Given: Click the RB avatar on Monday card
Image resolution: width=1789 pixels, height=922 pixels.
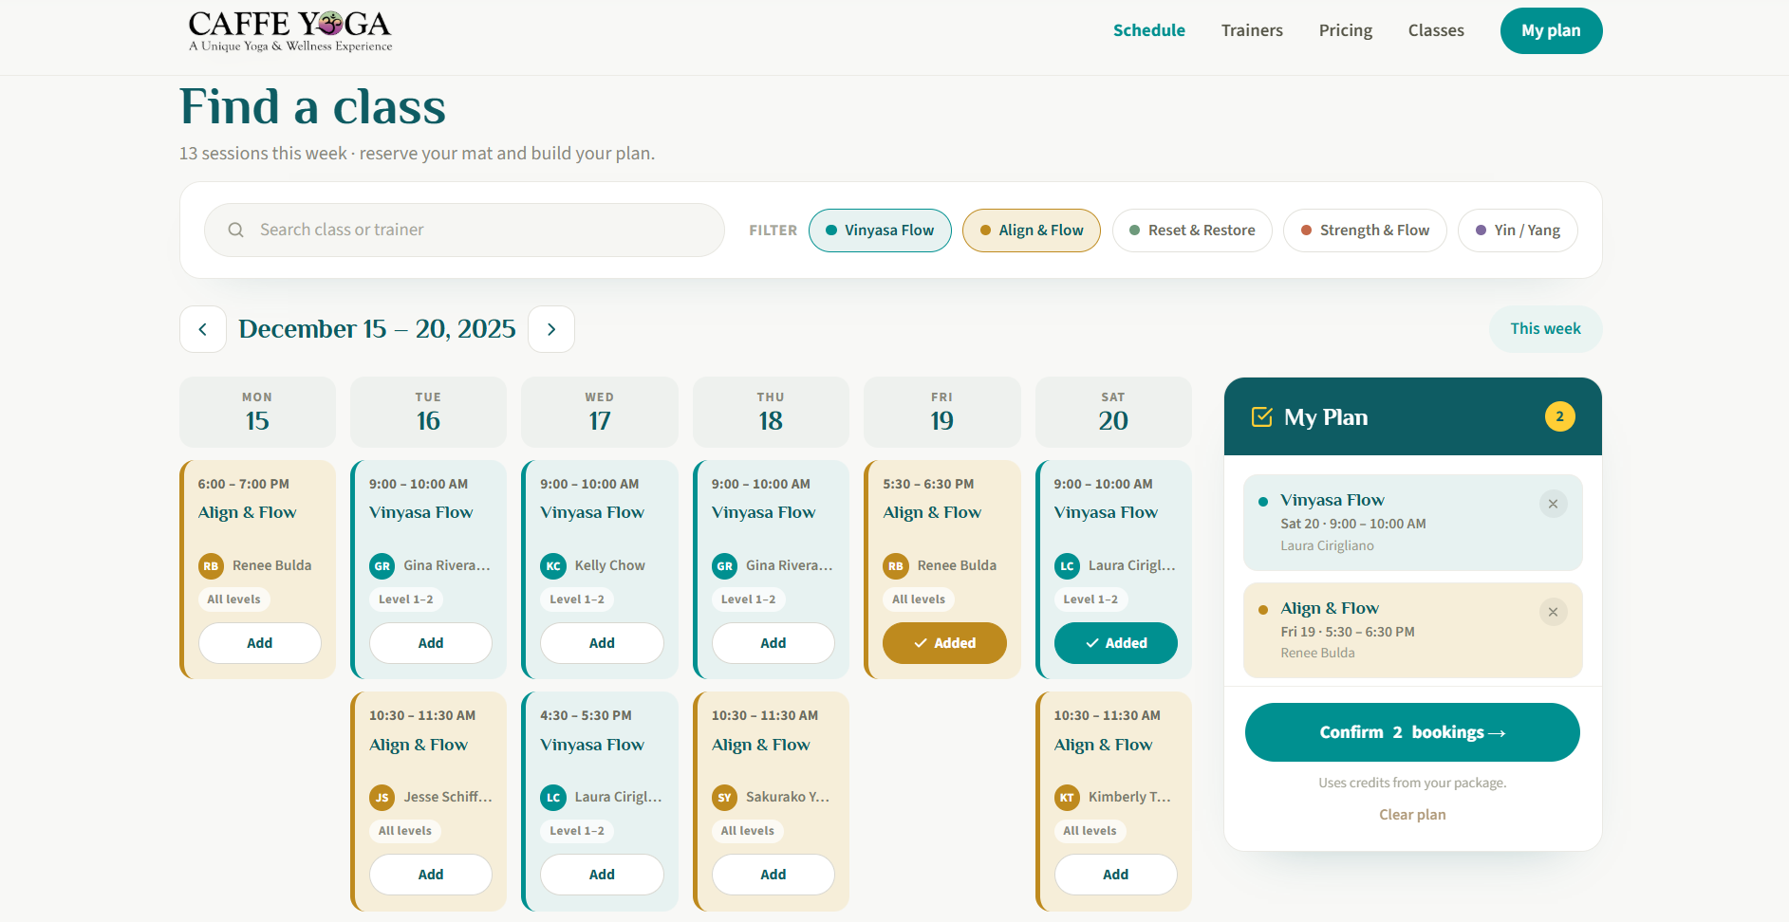Looking at the screenshot, I should pos(211,566).
